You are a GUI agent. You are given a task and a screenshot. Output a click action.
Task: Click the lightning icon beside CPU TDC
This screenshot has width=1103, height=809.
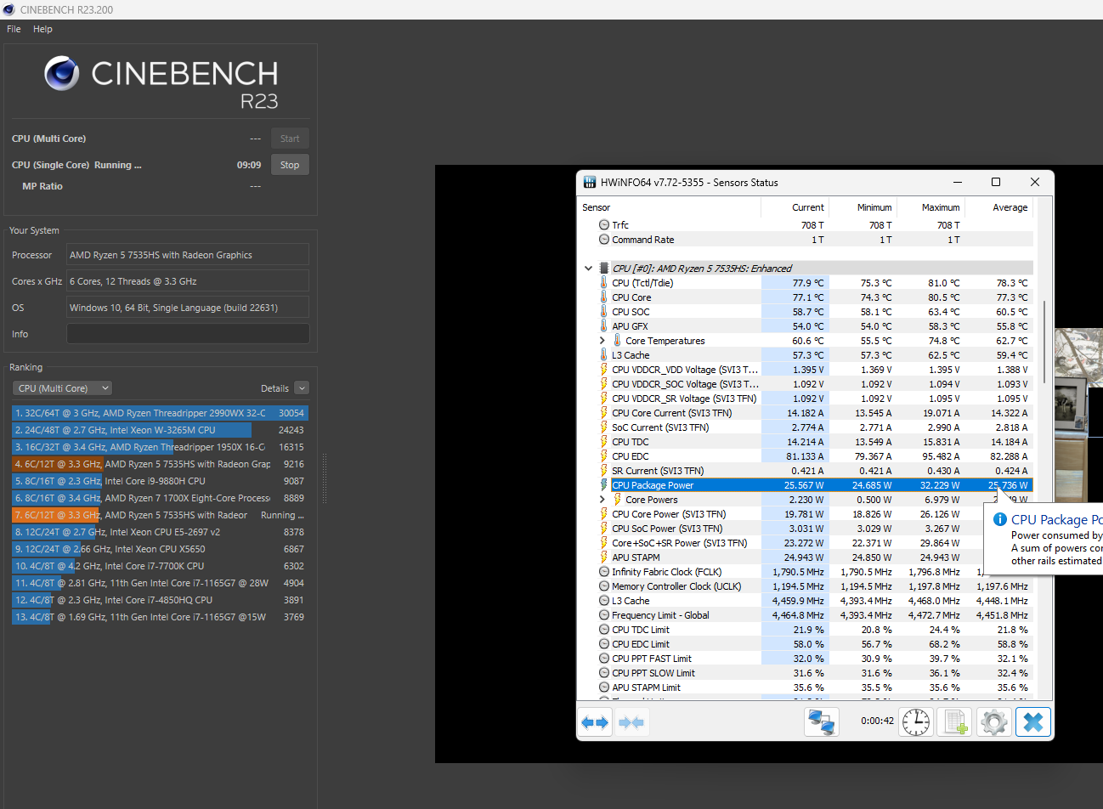pyautogui.click(x=604, y=442)
